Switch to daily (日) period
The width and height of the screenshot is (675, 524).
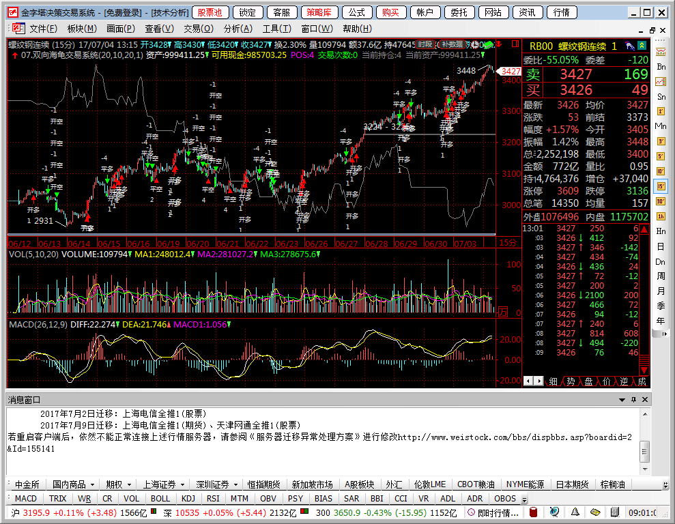pos(661,246)
